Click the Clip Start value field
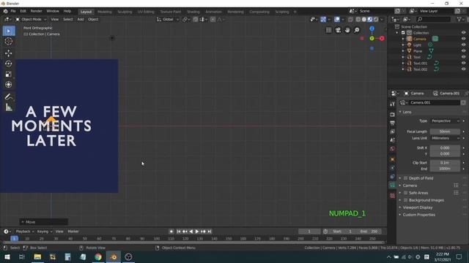Viewport: 469px width, 263px height. (445, 163)
